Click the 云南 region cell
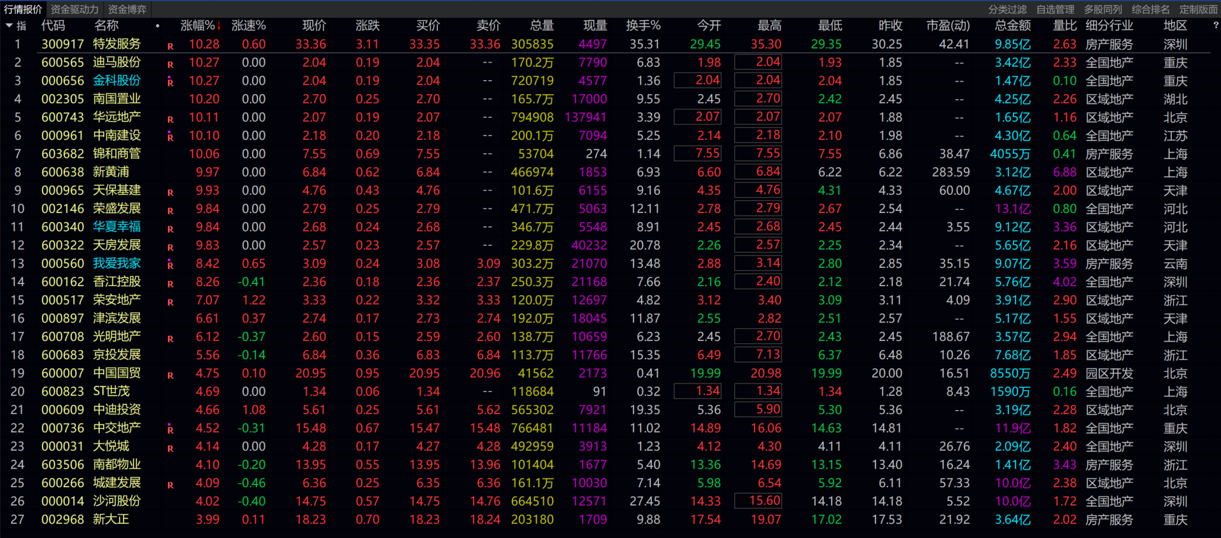Screen dimensions: 1221x538 (x=1175, y=264)
